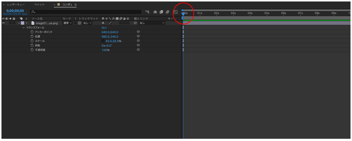352x141 pixels.
Task: Click the stopwatch for アンカーポイント
Action: pos(32,32)
